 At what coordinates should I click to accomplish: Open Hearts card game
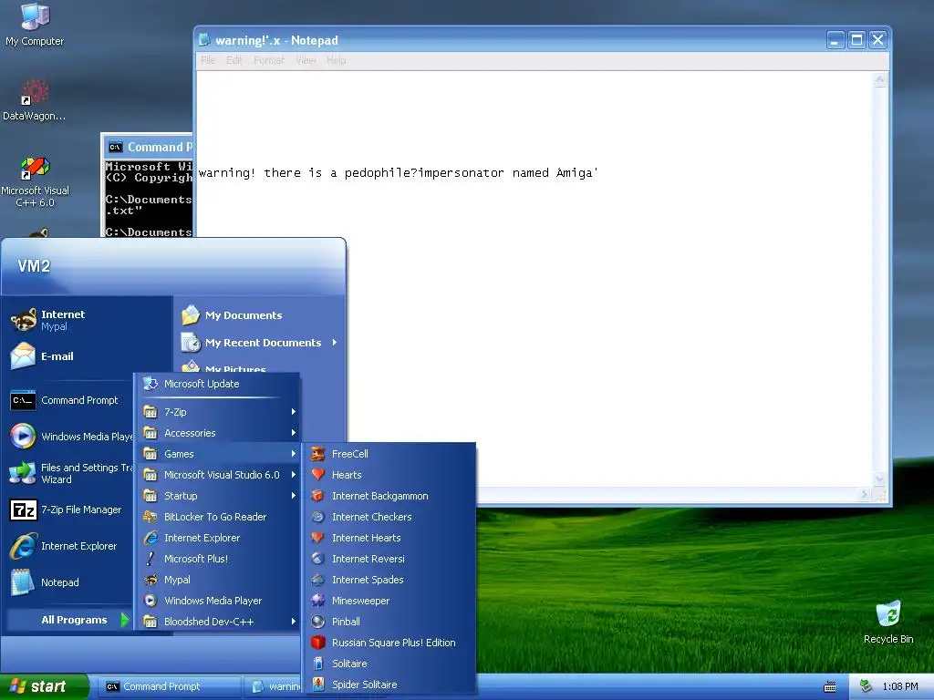[389, 474]
